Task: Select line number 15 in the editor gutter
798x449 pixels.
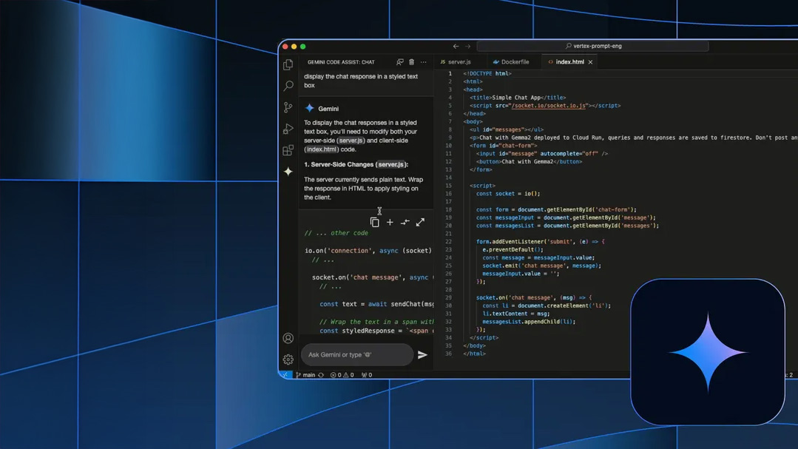Action: (448, 186)
